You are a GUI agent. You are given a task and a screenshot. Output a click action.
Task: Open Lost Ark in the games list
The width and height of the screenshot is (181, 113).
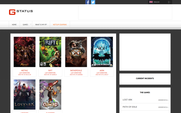tap(127, 100)
